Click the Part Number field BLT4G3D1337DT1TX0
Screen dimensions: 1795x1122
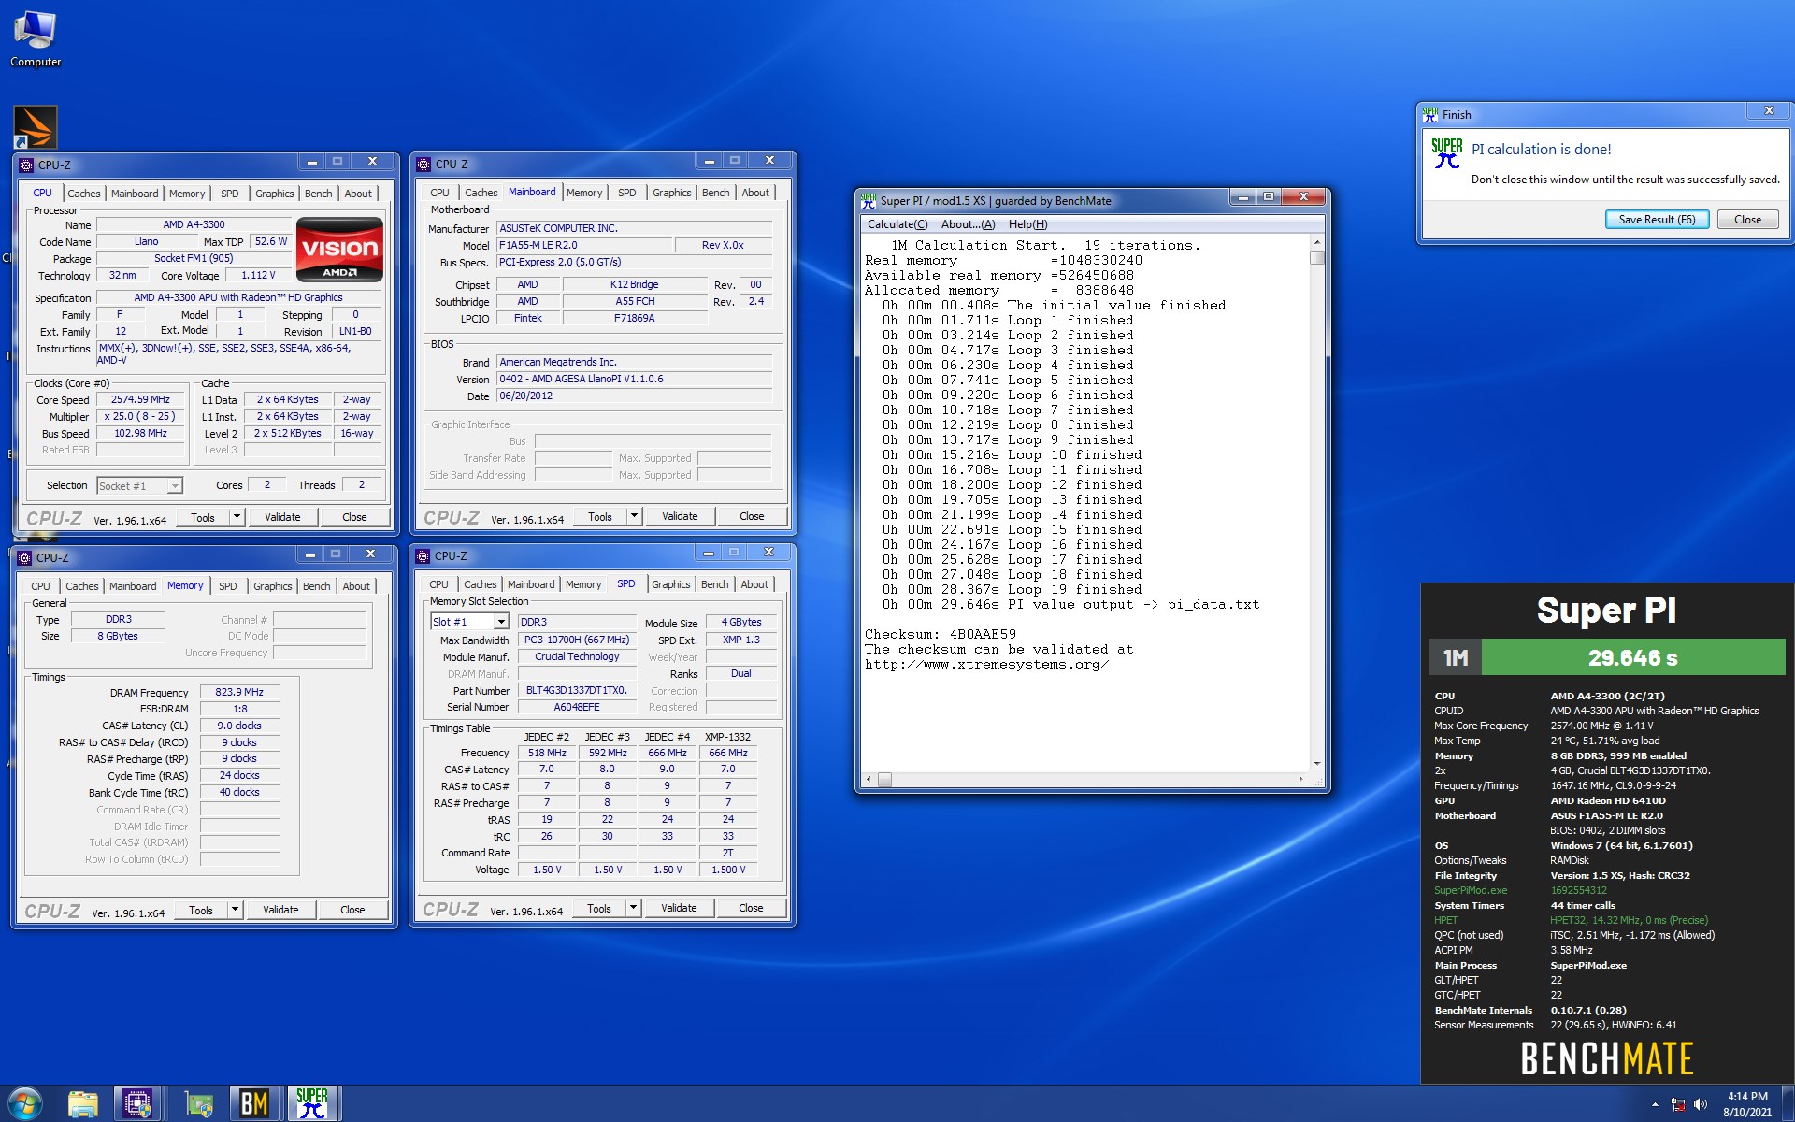tap(577, 690)
